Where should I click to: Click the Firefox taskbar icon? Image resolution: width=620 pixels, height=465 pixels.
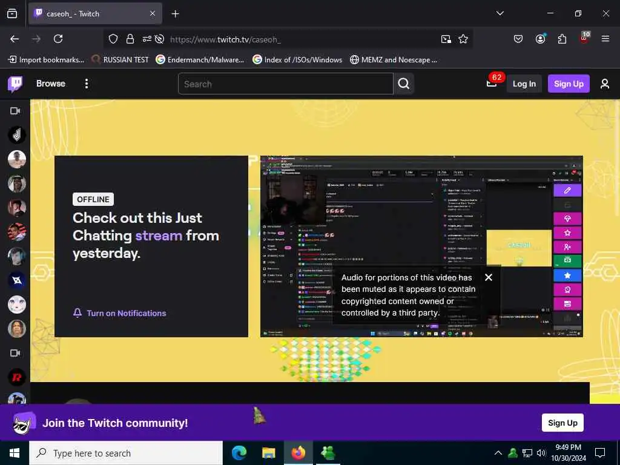298,453
